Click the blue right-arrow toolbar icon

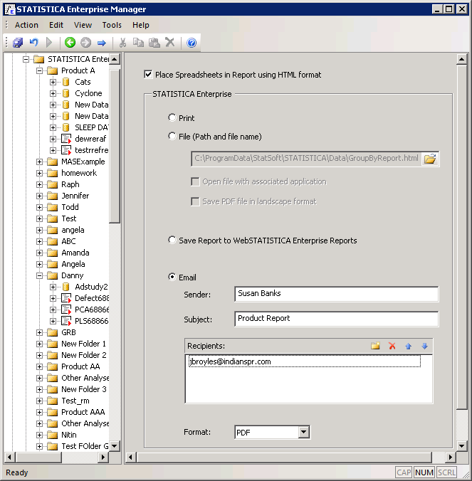pos(102,43)
